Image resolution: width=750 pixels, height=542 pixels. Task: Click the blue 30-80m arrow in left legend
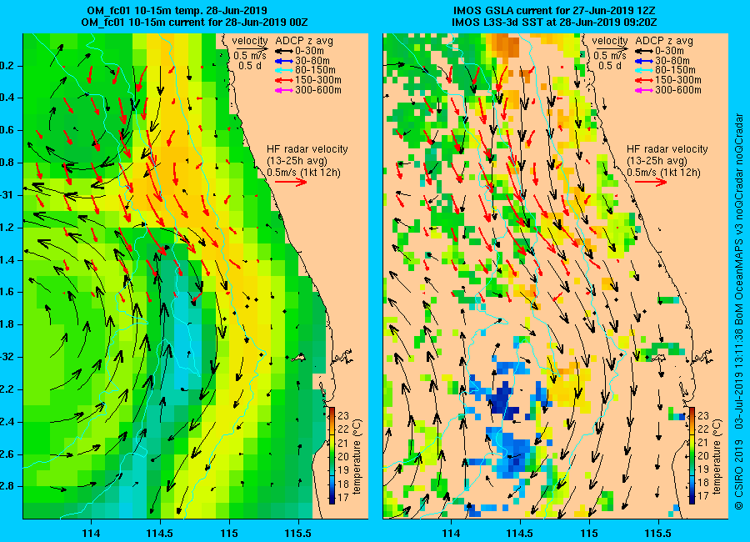point(284,61)
